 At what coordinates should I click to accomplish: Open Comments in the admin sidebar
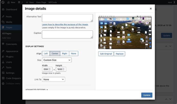[x=11, y=44]
